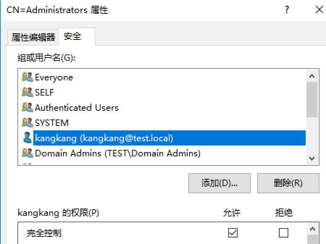The image size is (326, 244).
Task: Close the CN=Administrators properties dialog
Action: (x=319, y=10)
